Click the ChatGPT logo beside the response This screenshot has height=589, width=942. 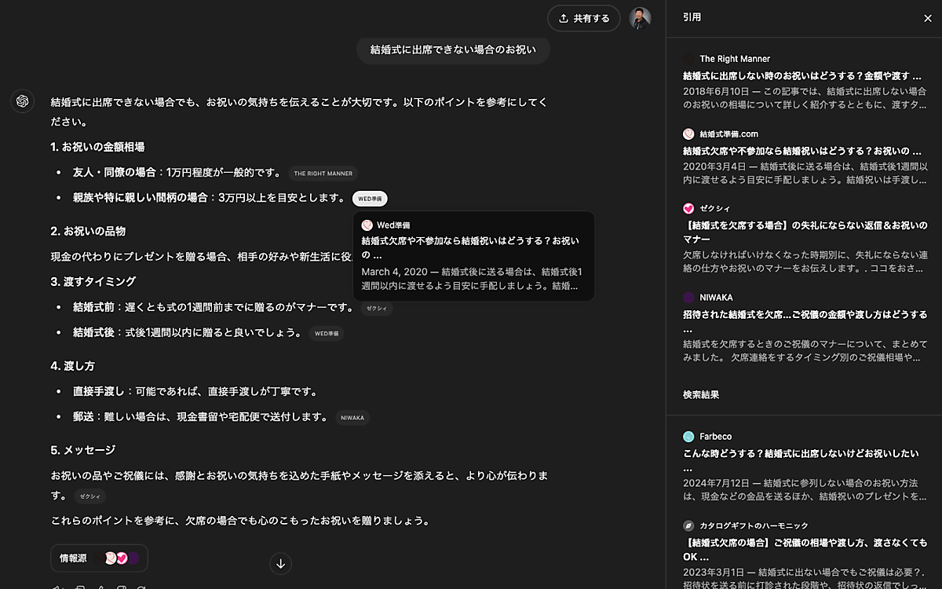(21, 101)
